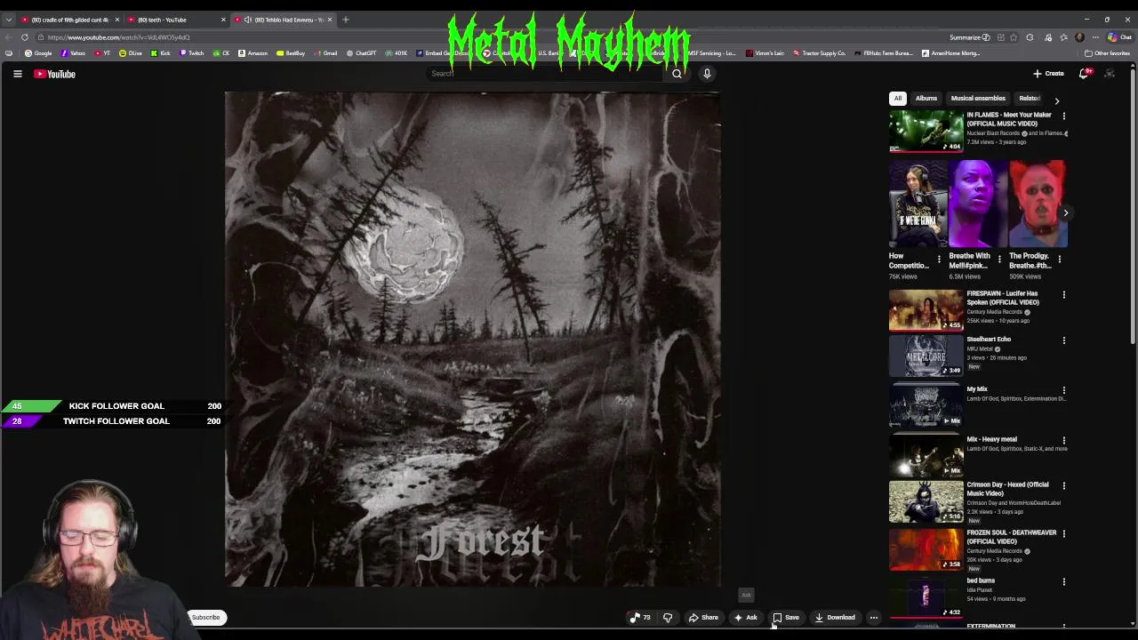Open the YouTube account avatar menu

click(1110, 74)
